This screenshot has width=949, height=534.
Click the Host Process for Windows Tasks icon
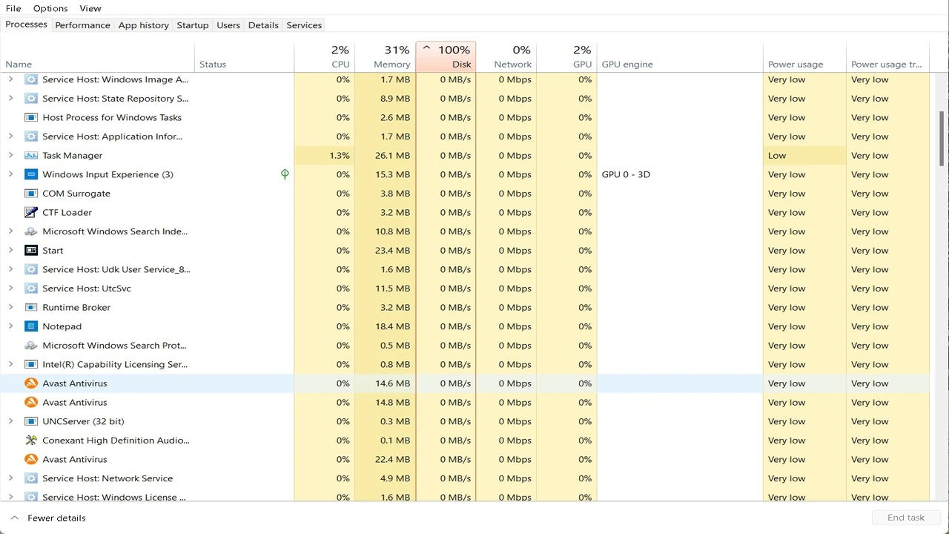[31, 117]
